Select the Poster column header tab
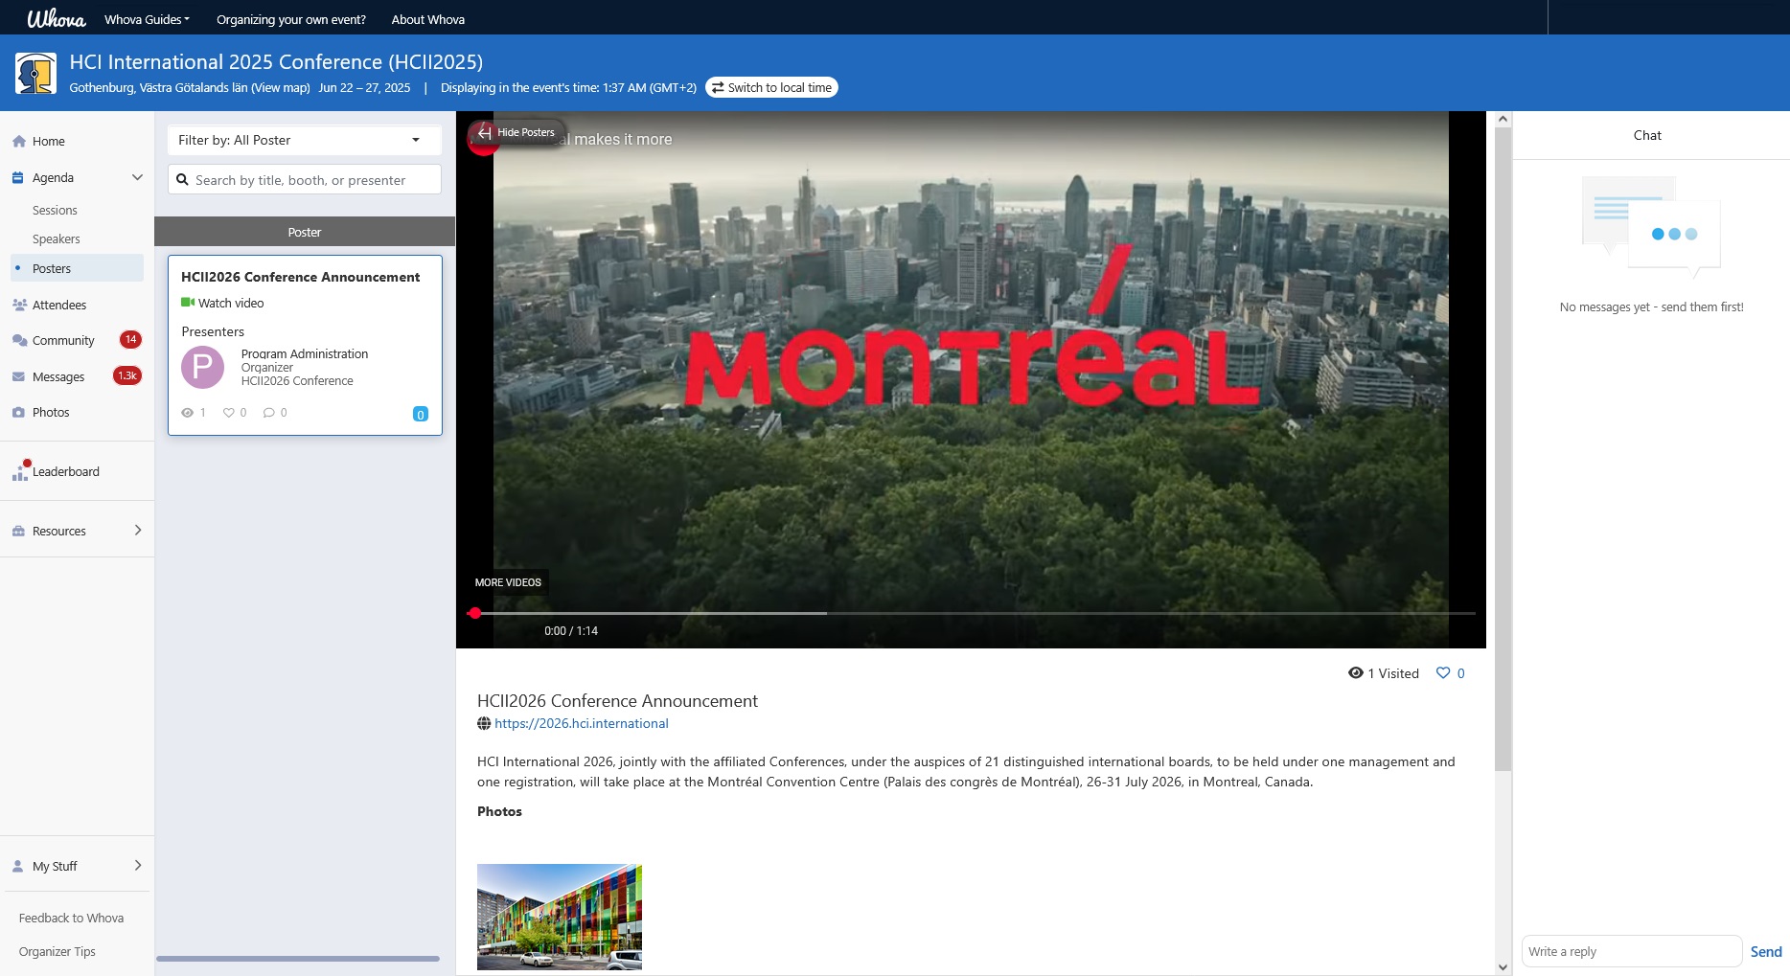The image size is (1790, 976). click(x=305, y=232)
